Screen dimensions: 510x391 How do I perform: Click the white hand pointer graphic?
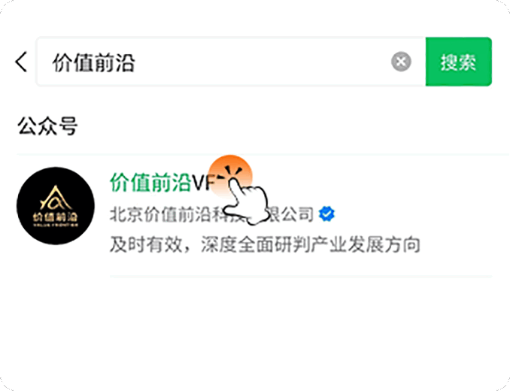tap(247, 202)
